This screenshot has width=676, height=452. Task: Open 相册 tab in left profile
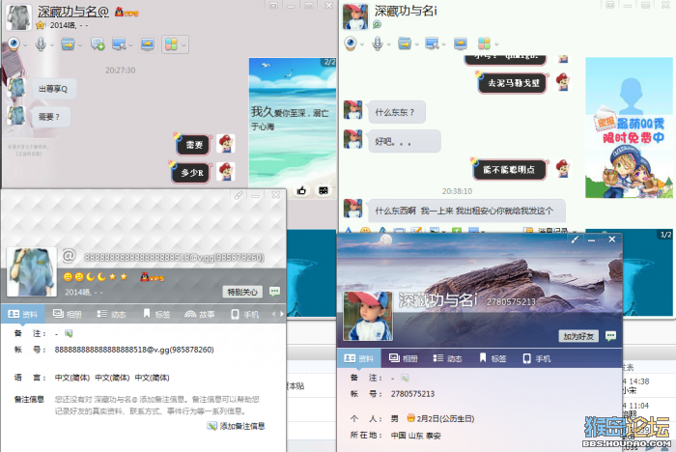pyautogui.click(x=68, y=314)
